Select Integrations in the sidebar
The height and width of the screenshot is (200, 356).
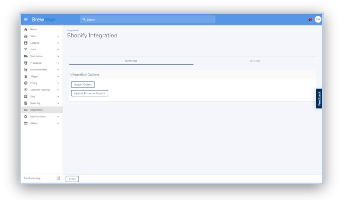(42, 110)
